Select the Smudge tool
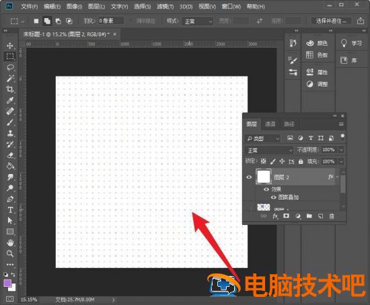 pos(10,177)
